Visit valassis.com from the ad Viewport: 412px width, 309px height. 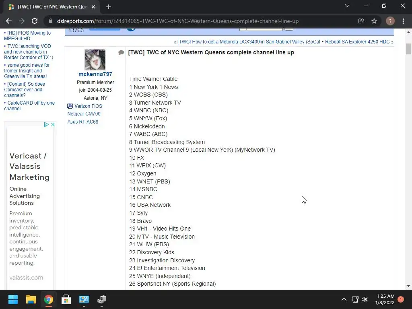pos(26,278)
